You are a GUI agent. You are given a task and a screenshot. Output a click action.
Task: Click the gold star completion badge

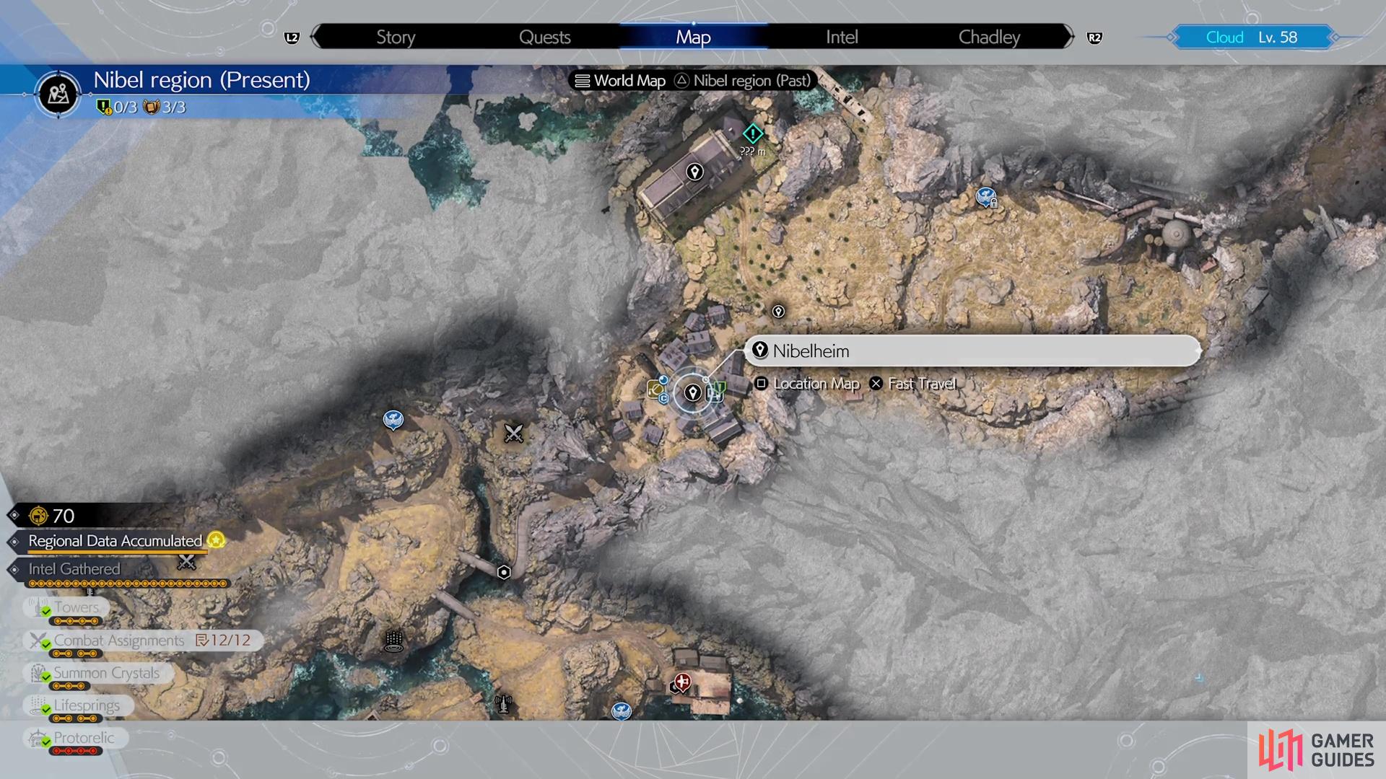pos(216,540)
